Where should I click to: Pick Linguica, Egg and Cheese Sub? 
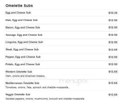[24, 42]
